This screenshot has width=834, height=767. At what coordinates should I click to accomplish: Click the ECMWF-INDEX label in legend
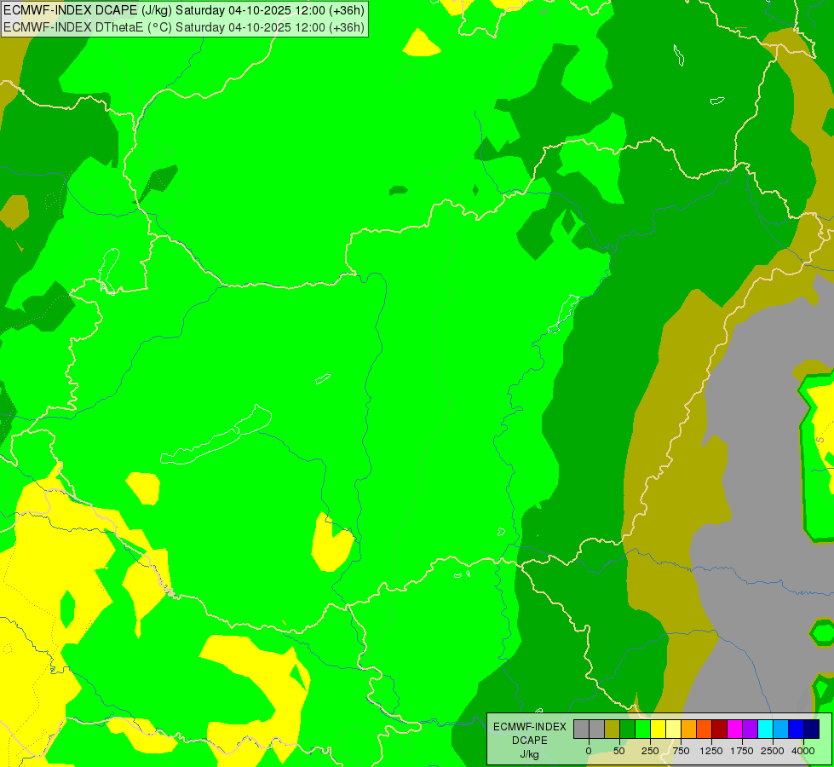pyautogui.click(x=530, y=727)
